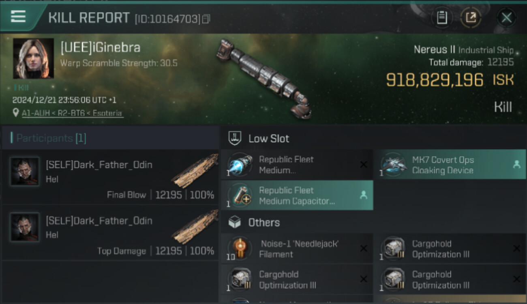Click the Republic Fleet Medium Capacitor item
Image resolution: width=527 pixels, height=304 pixels.
(x=297, y=196)
